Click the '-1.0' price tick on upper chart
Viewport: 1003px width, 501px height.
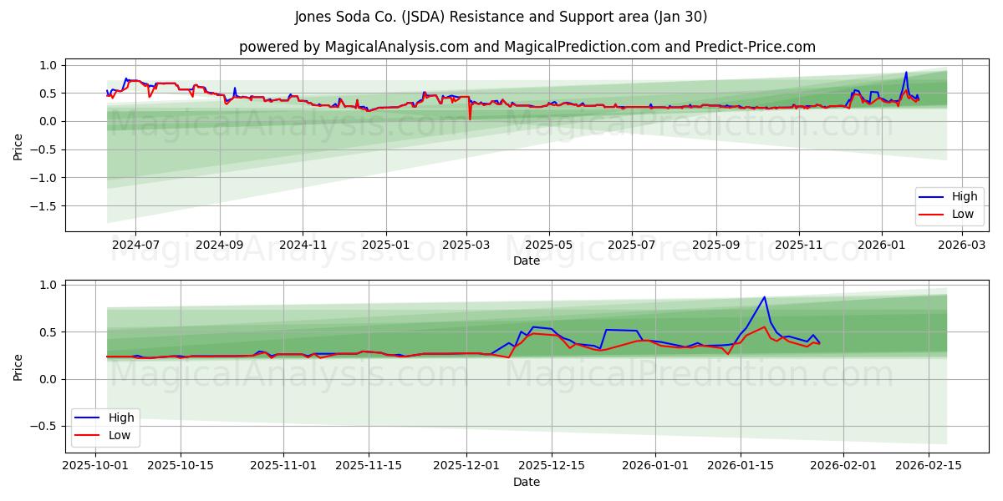pos(43,178)
